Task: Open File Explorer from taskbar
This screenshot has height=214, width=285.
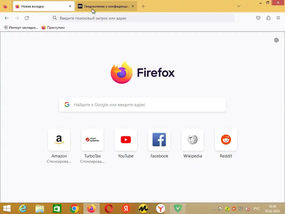Action: (x=40, y=208)
